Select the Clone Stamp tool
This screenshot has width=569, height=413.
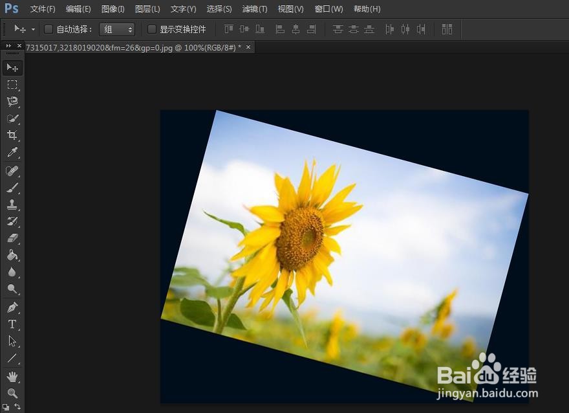(12, 205)
